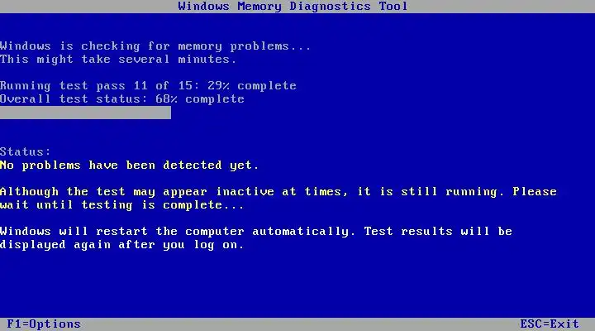This screenshot has height=331, width=595.
Task: Click the F1=Options label
Action: point(44,324)
